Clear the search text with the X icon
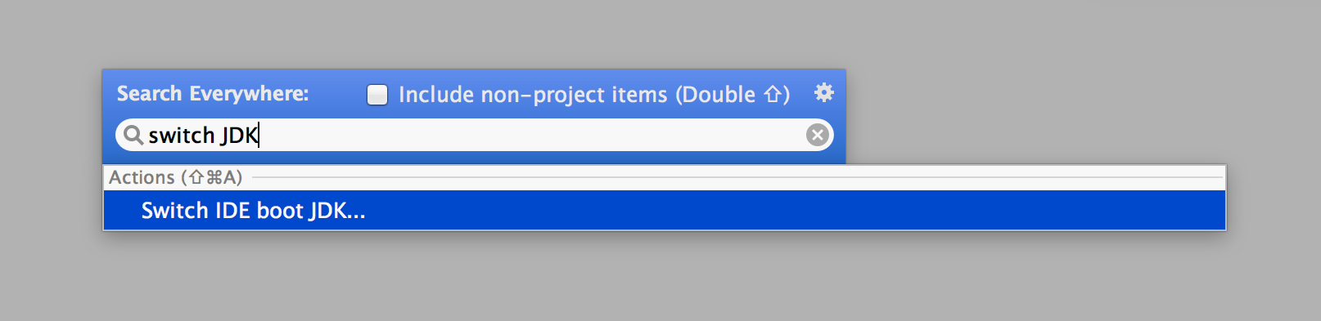The image size is (1321, 321). pos(817,135)
